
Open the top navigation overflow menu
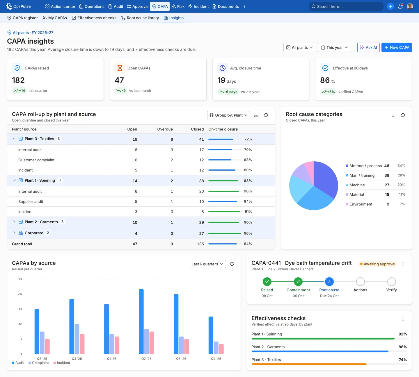(245, 6)
